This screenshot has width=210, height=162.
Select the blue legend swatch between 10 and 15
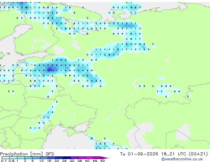click(44, 158)
